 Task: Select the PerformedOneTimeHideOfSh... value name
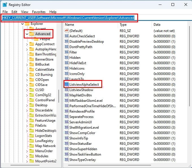coord(93,106)
